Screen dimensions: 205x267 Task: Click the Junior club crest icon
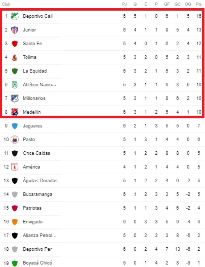[15, 30]
